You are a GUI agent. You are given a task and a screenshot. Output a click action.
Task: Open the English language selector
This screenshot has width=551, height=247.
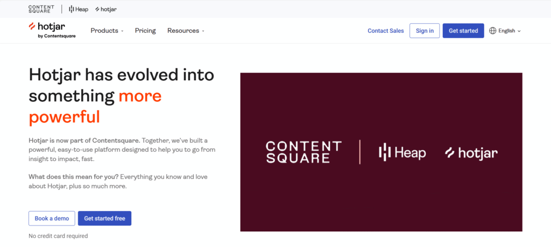pos(509,31)
